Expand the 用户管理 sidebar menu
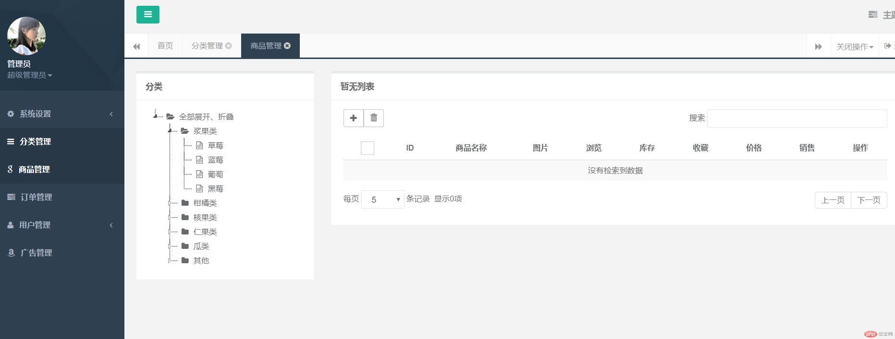 click(x=62, y=225)
